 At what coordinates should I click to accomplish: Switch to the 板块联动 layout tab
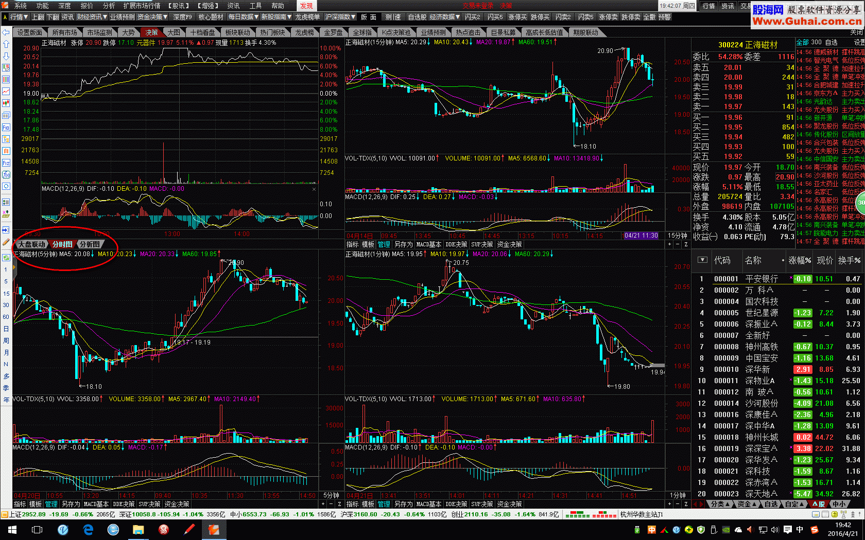click(x=237, y=32)
